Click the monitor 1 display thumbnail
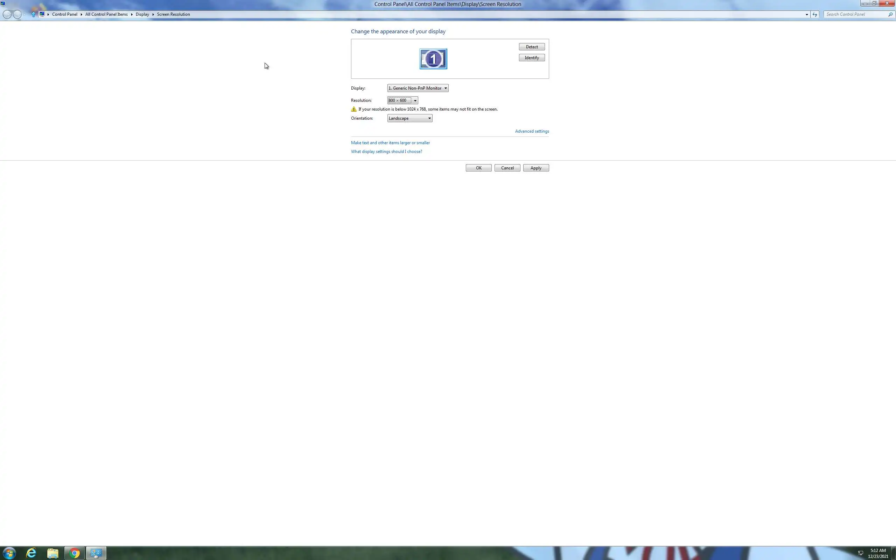 [x=433, y=59]
